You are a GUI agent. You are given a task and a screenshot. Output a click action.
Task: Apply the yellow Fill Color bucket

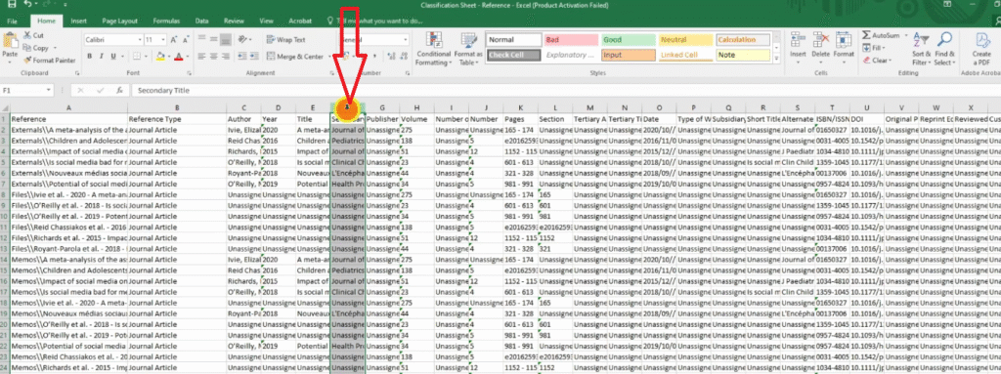[160, 57]
